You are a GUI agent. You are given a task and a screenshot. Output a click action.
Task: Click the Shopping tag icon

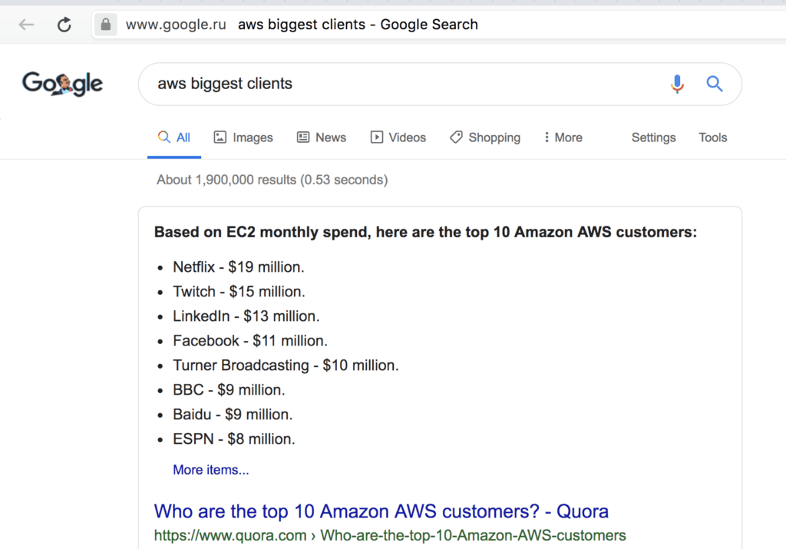click(x=456, y=137)
